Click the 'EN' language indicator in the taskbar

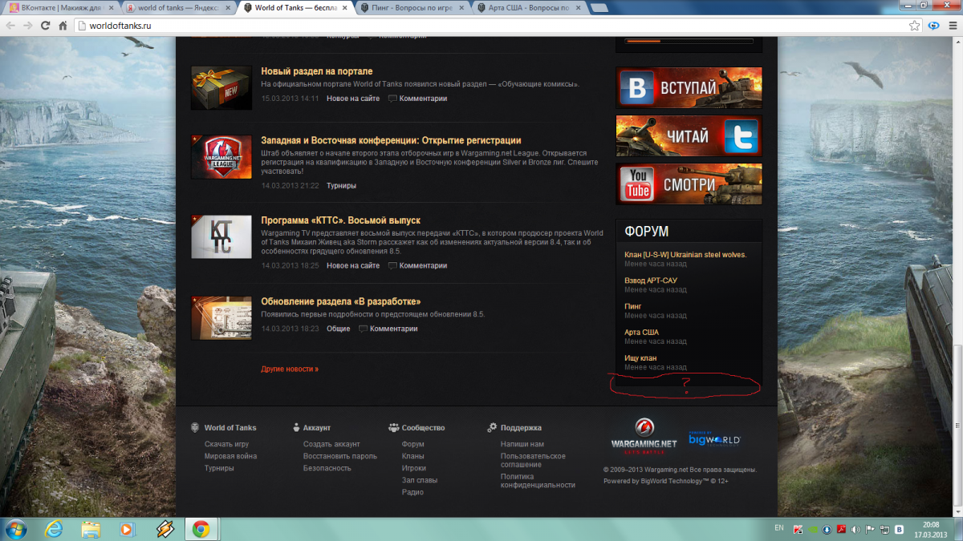click(x=778, y=529)
